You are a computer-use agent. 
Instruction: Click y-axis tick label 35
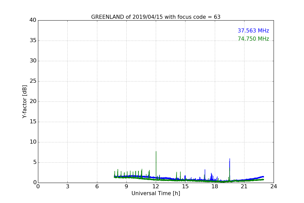click(x=33, y=41)
